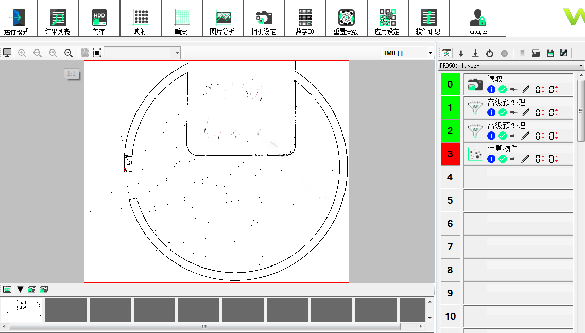
Task: Click the 1:1 zoom button
Action: (71, 74)
